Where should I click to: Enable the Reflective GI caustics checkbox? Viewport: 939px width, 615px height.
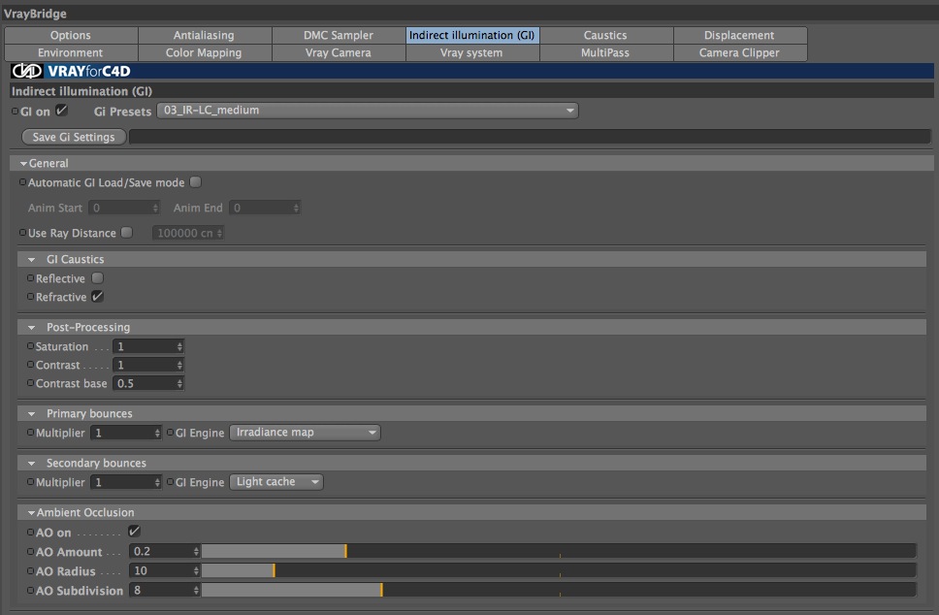98,277
